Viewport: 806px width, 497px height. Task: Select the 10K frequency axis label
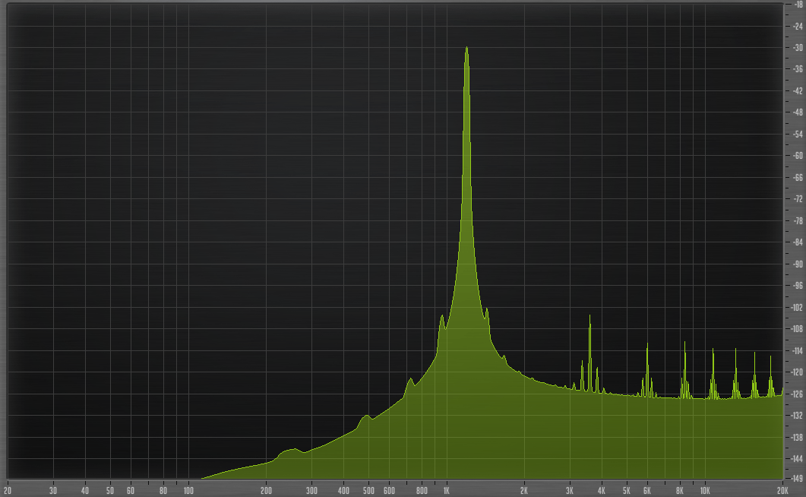click(704, 490)
